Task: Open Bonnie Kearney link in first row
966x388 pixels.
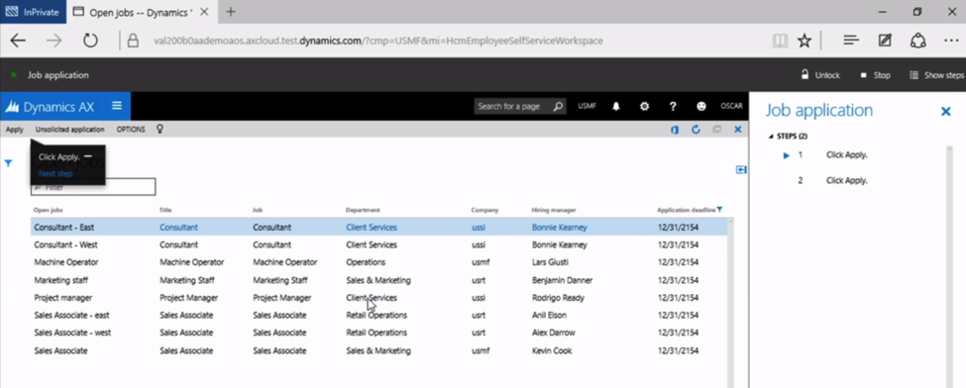Action: point(560,228)
